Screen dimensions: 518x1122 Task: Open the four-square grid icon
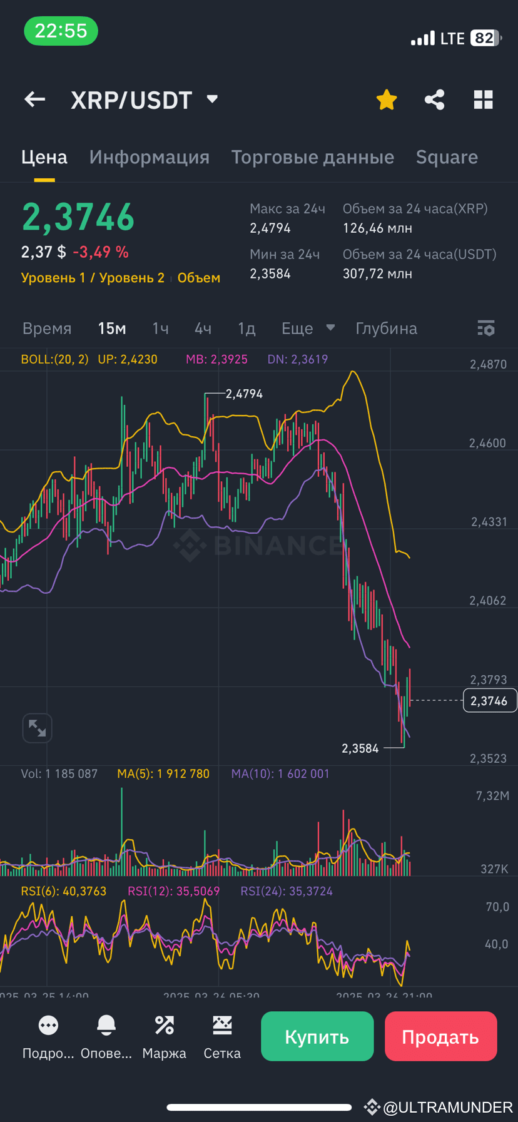pyautogui.click(x=484, y=99)
